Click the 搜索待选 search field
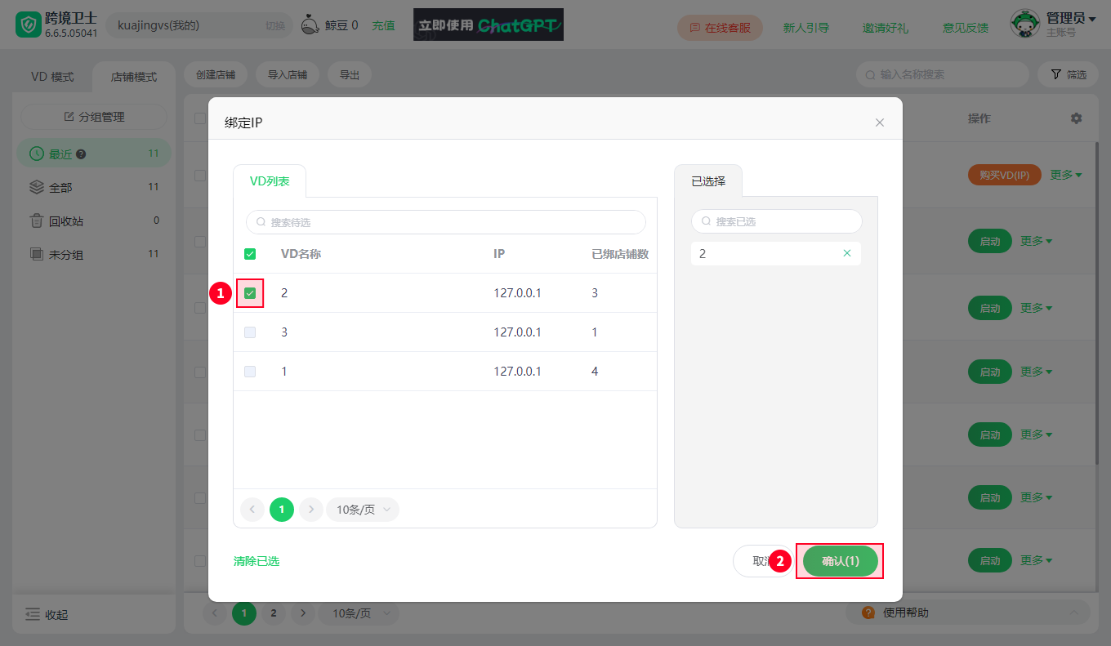 (446, 222)
